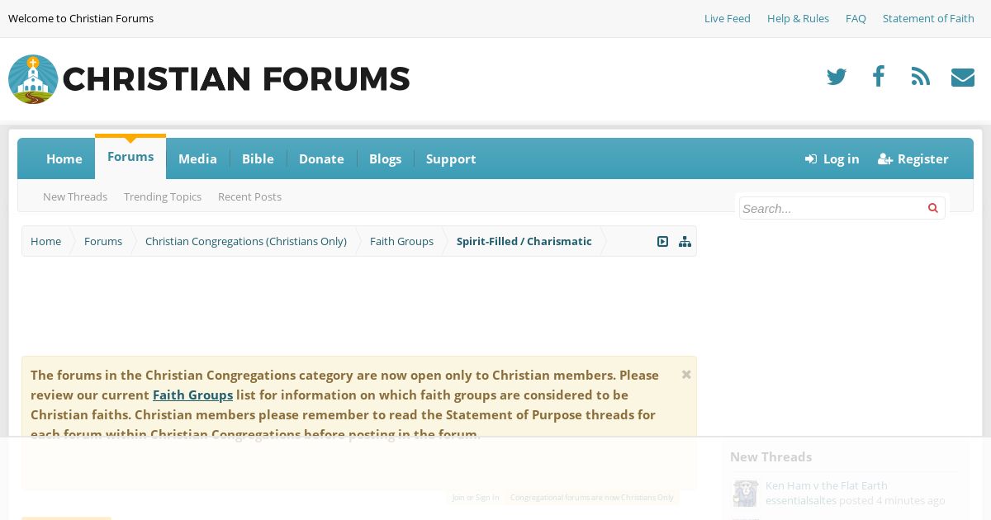Open the Faith Groups link in notice
The image size is (991, 520).
[x=192, y=395]
